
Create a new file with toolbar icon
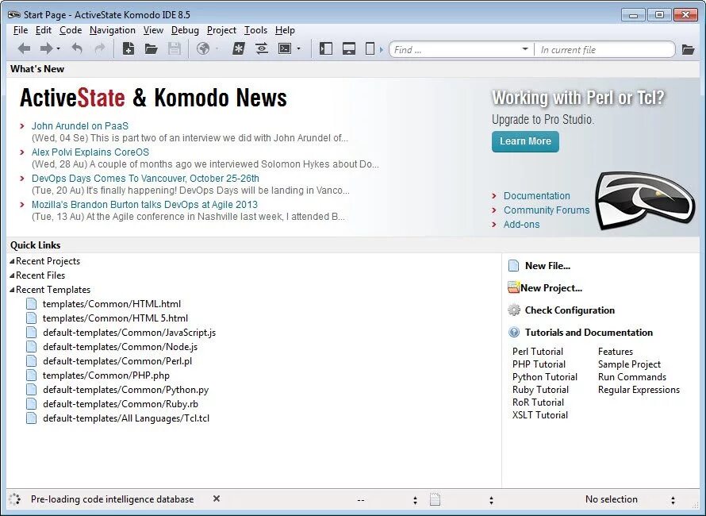click(129, 48)
